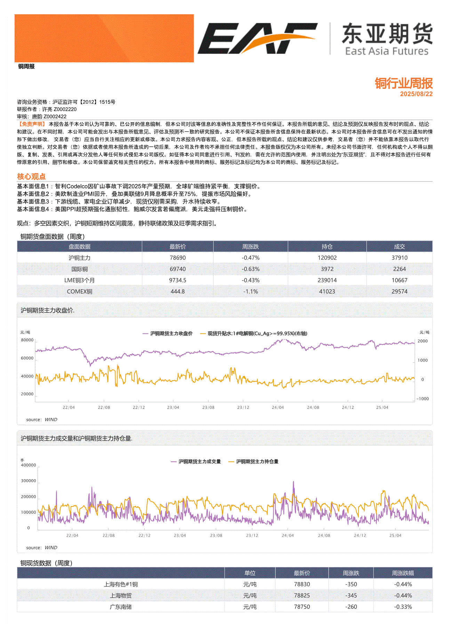Click the 基本面信息2 PMI line
449x630 pixels.
point(135,194)
